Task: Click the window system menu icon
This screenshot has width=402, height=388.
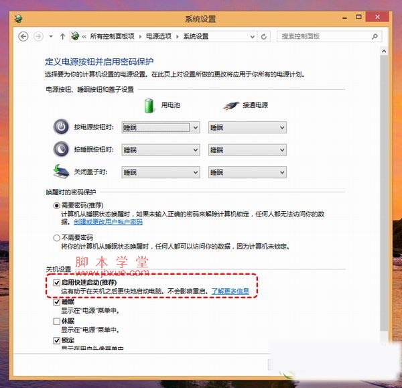Action: point(18,19)
